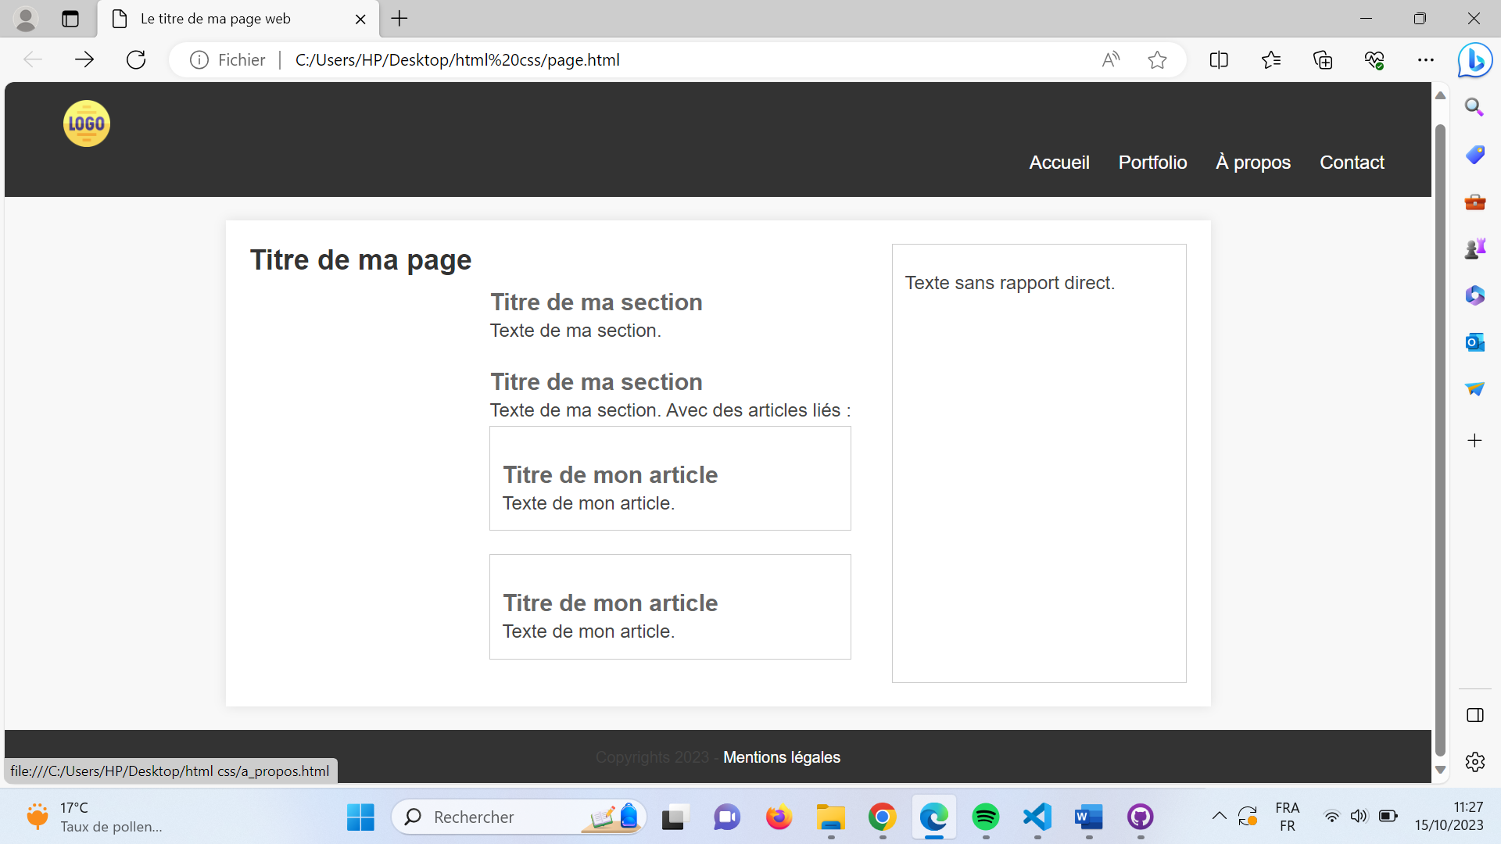Open Browser essentials heart icon
Viewport: 1501px width, 844px height.
[x=1374, y=60]
